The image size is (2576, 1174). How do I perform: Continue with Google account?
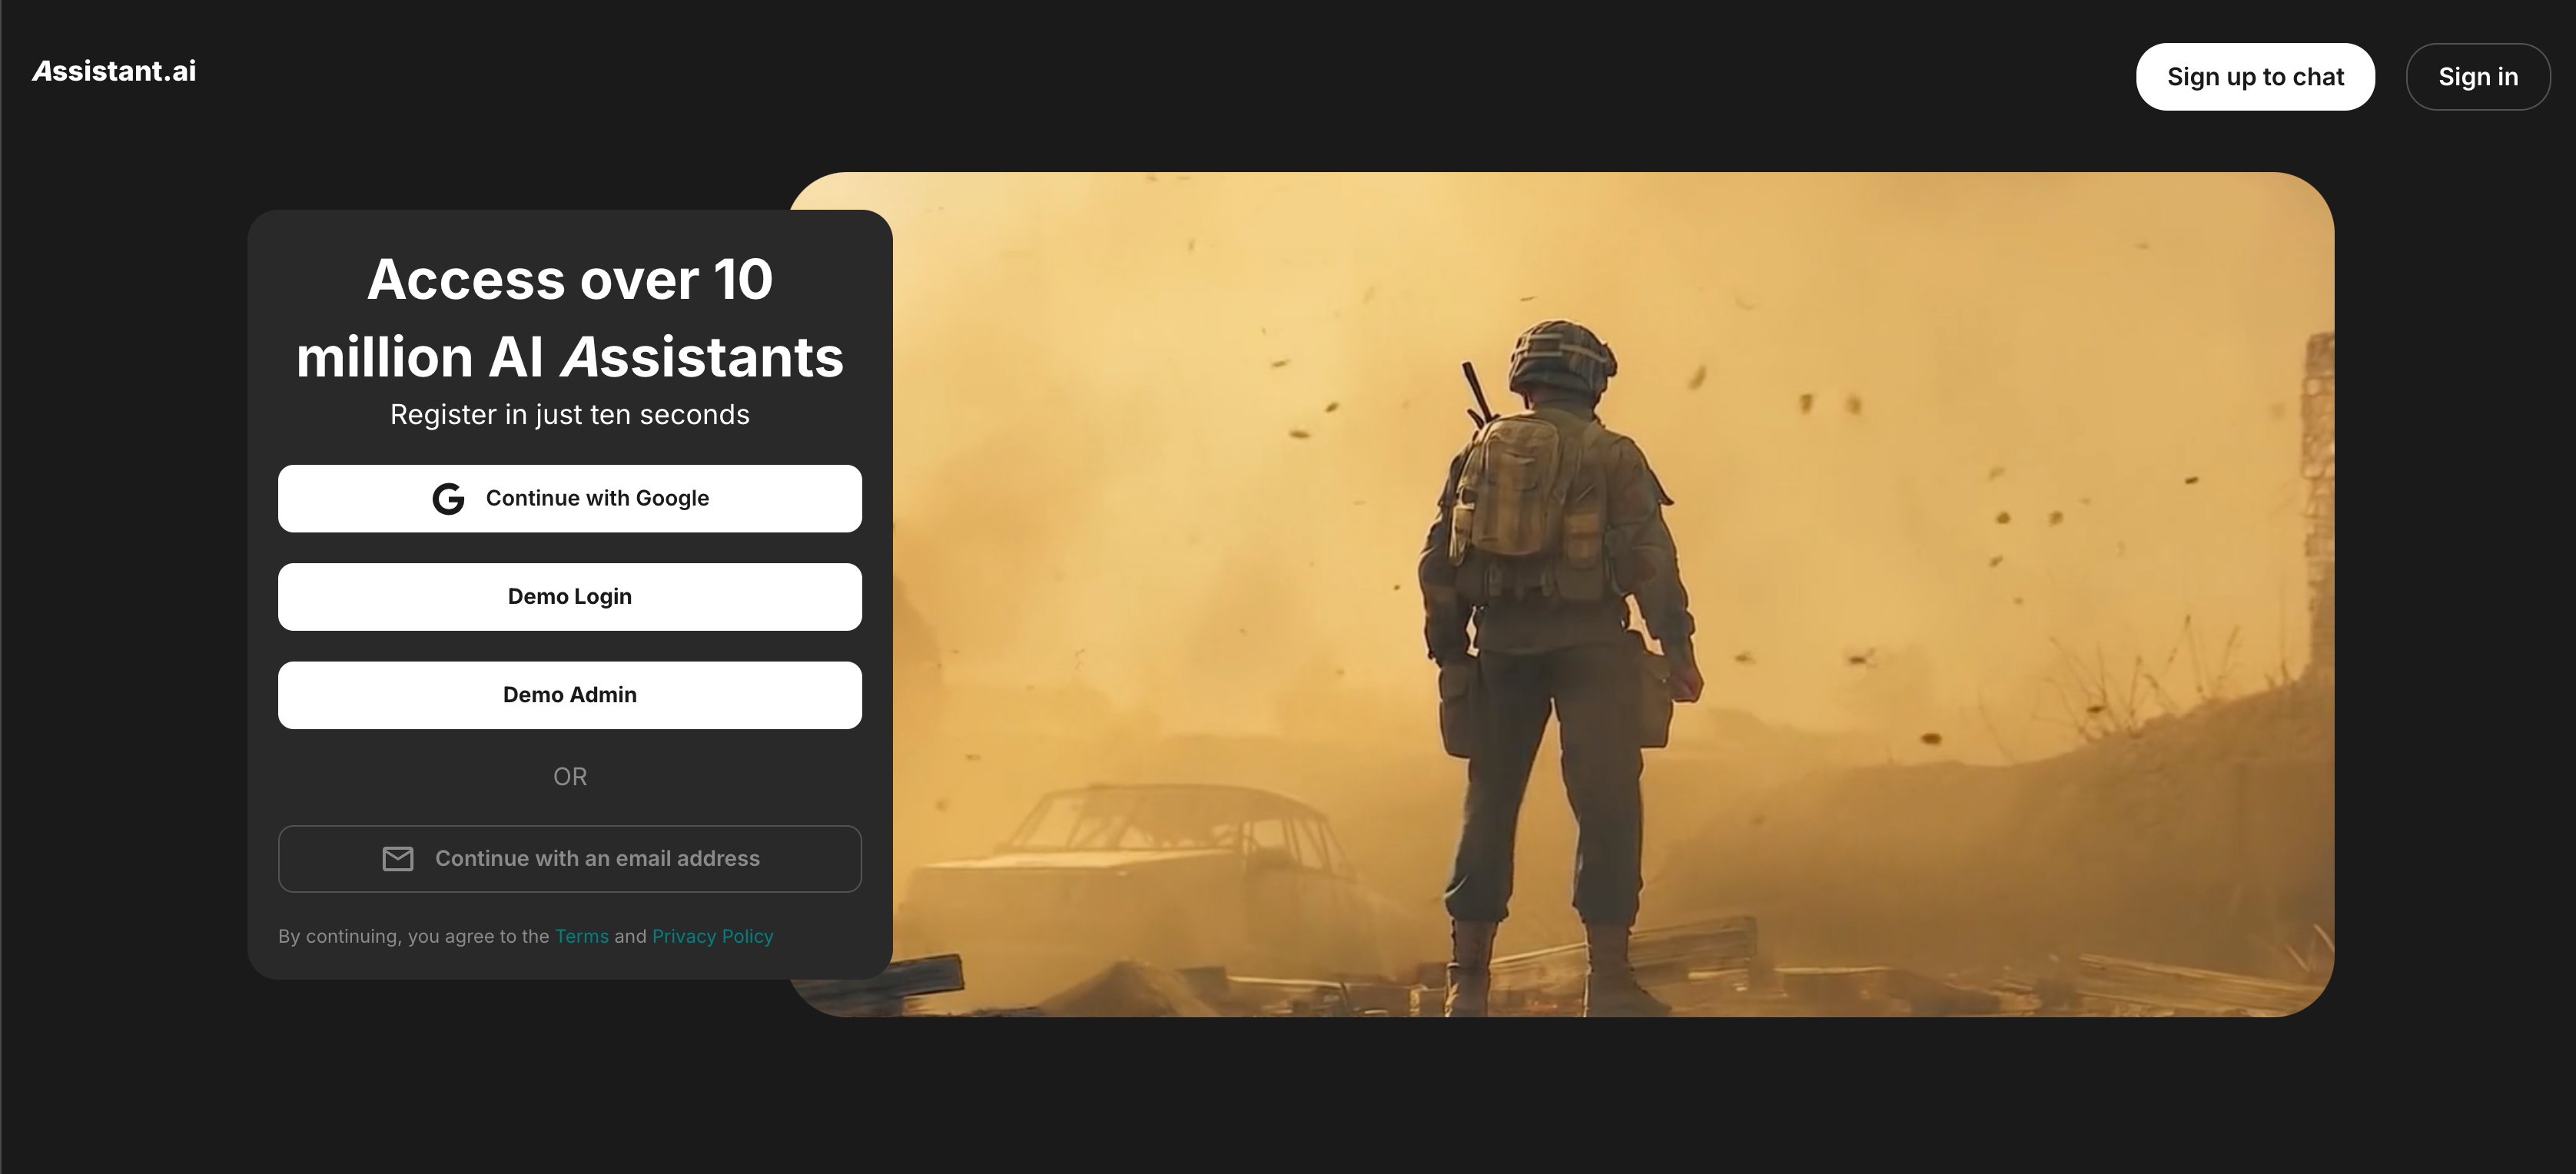pos(570,498)
